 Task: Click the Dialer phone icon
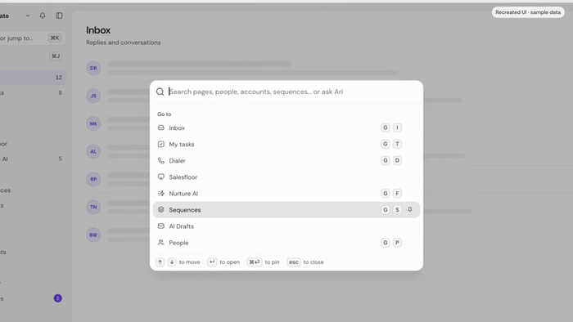click(x=160, y=160)
